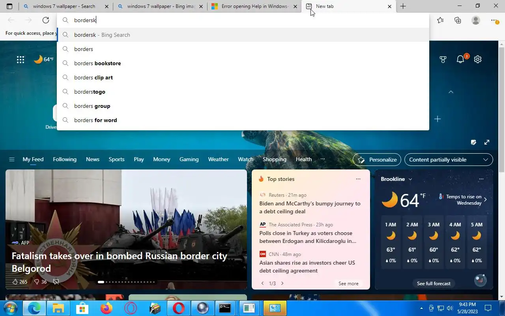Screen dimensions: 505x316
Task: Click See full forecast button
Action: pos(434,283)
